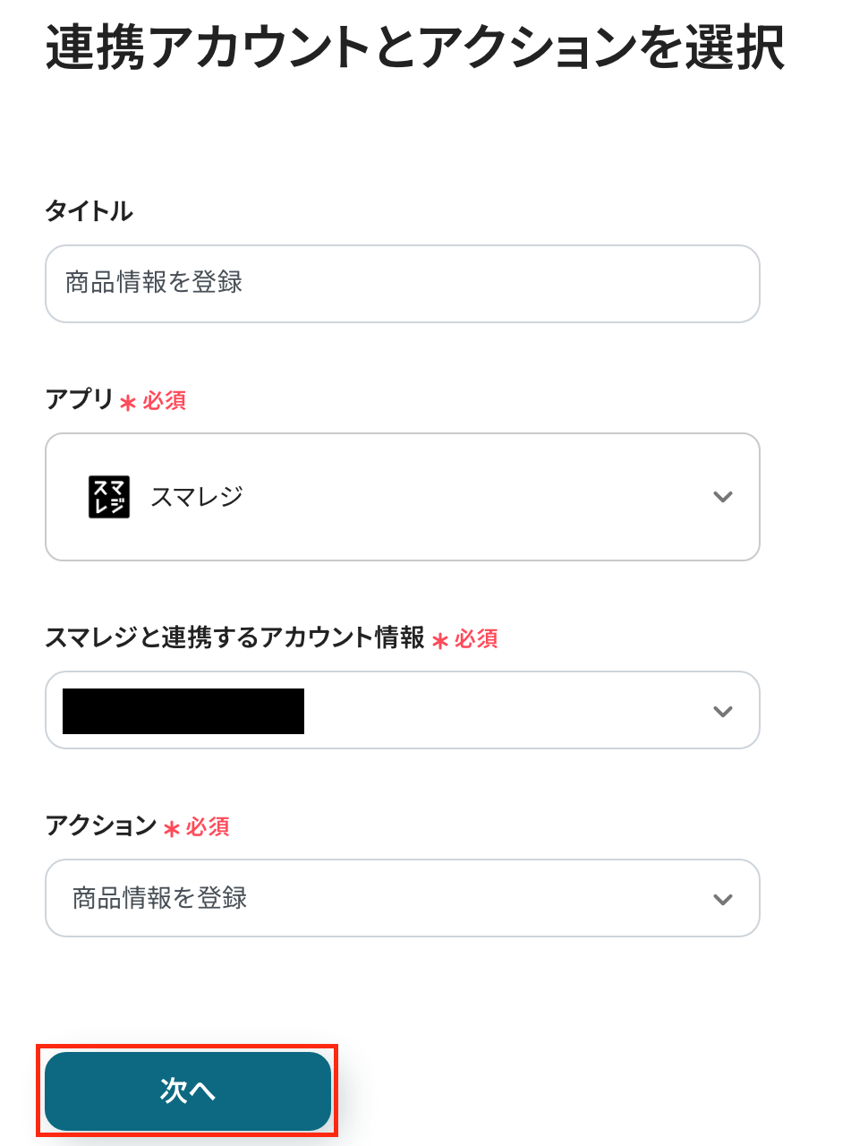Click the スマレジ app logo icon

(x=109, y=497)
